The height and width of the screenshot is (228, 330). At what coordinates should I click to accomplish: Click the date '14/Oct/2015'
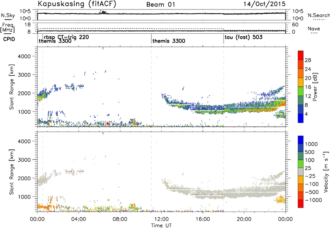264,4
